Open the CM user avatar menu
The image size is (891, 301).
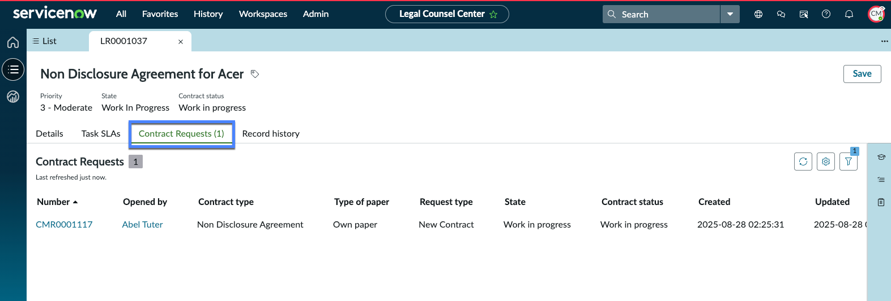click(876, 14)
